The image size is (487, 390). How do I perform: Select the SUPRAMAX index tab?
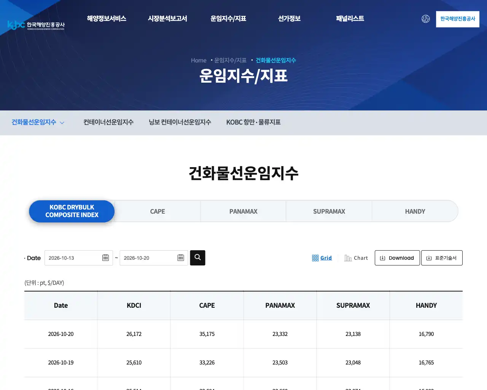coord(329,211)
